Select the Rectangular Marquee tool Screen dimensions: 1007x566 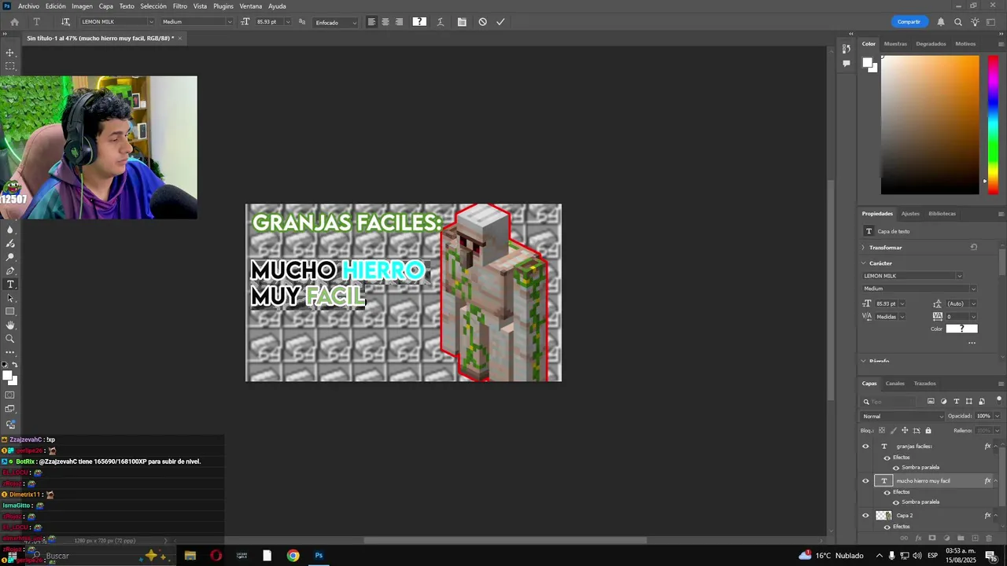coord(10,66)
